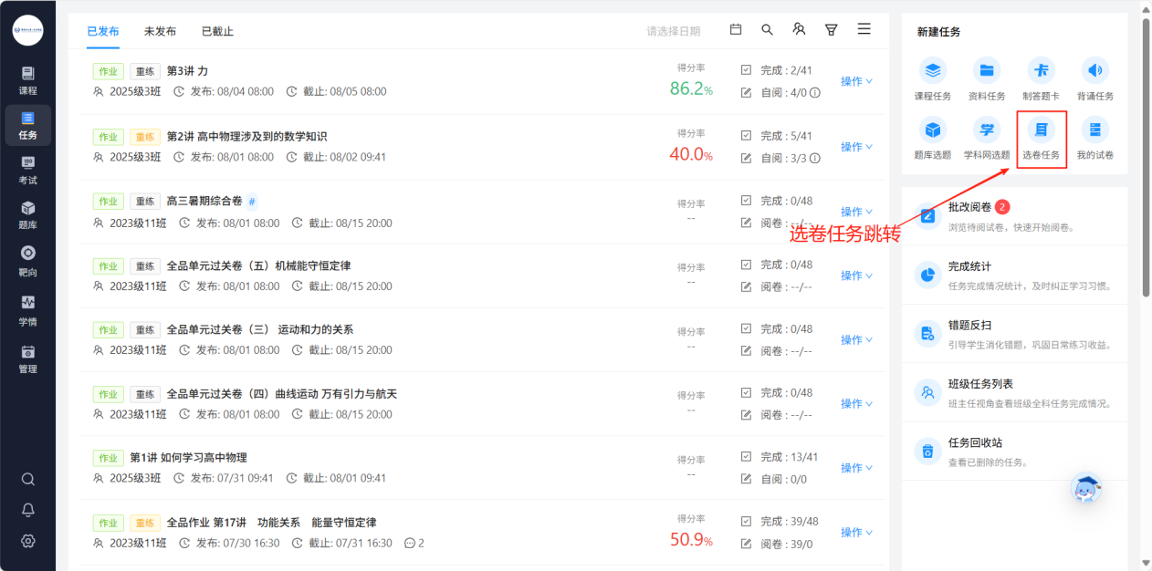Screen dimensions: 1152x571
Task: Open 学科网选题
Action: [987, 138]
